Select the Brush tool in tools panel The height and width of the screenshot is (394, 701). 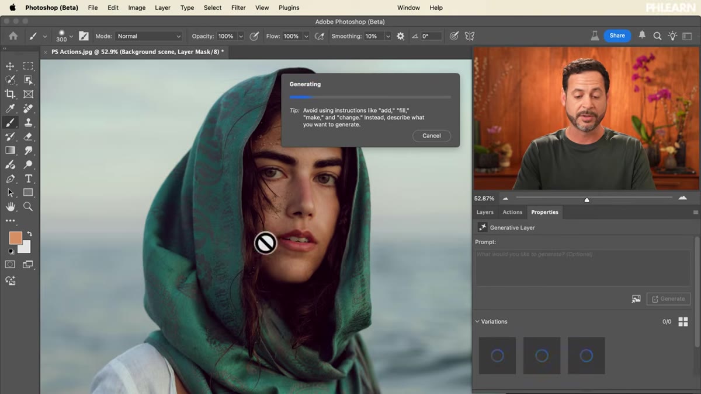pyautogui.click(x=10, y=122)
